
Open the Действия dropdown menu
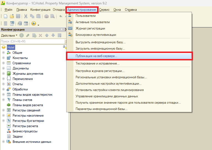click(9, 35)
